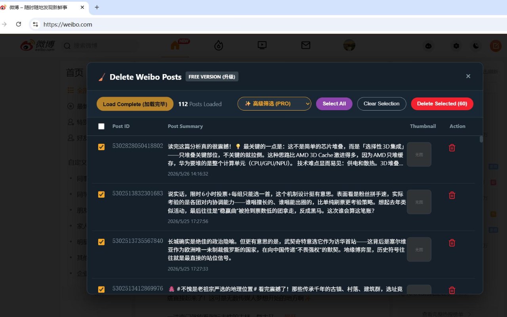Open the 高级筛选 (PRO) filter dropdown
The width and height of the screenshot is (507, 317).
point(274,104)
